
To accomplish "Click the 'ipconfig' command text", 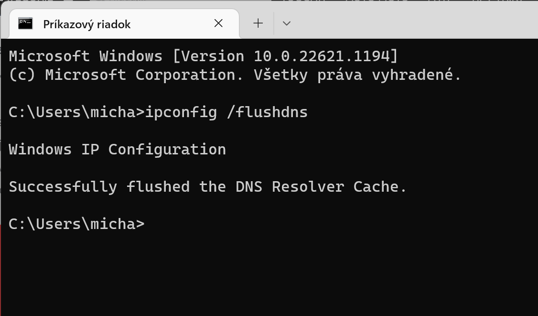I will coord(181,112).
